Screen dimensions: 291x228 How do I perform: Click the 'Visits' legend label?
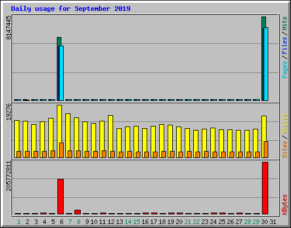coord(285,124)
